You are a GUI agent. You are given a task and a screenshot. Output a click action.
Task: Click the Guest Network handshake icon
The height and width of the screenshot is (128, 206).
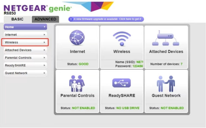point(166,84)
